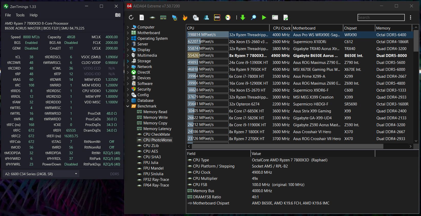This screenshot has width=421, height=216.
Task: Open the File menu in ZenTimings
Action: pyautogui.click(x=8, y=15)
